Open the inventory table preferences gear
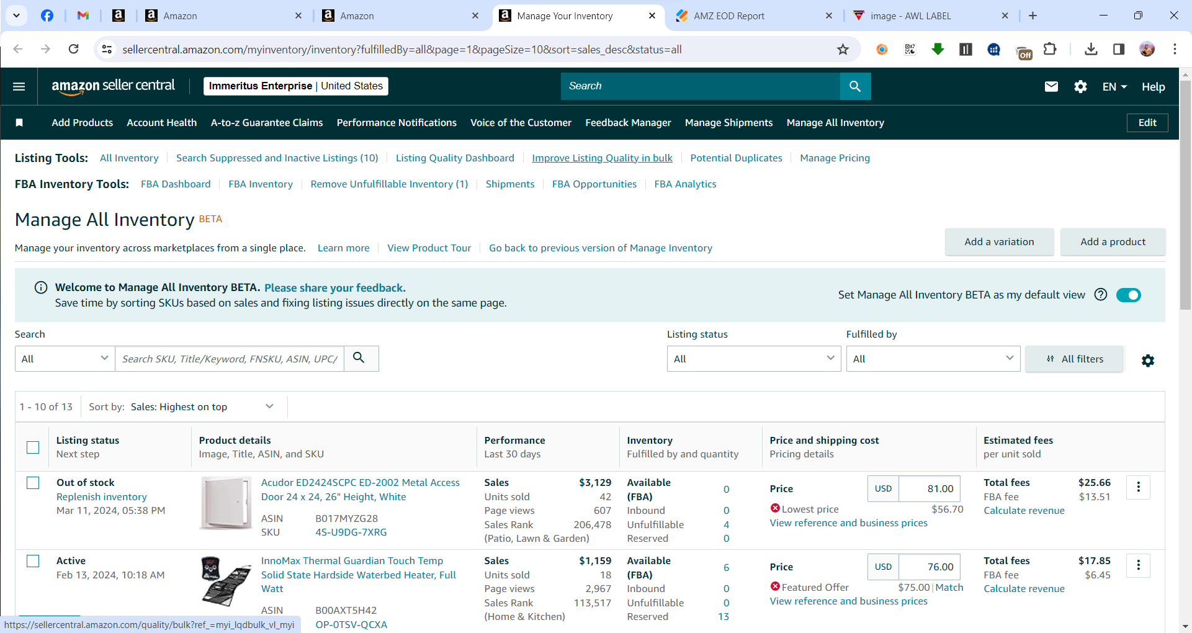This screenshot has width=1192, height=633. (1147, 361)
